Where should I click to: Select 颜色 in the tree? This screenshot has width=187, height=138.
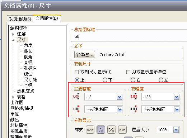[14, 120]
